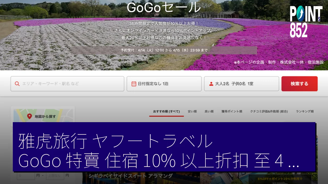Open the シギラベイサイドスイート アラマンダ hotel listing
The width and height of the screenshot is (328, 184).
pos(131,176)
